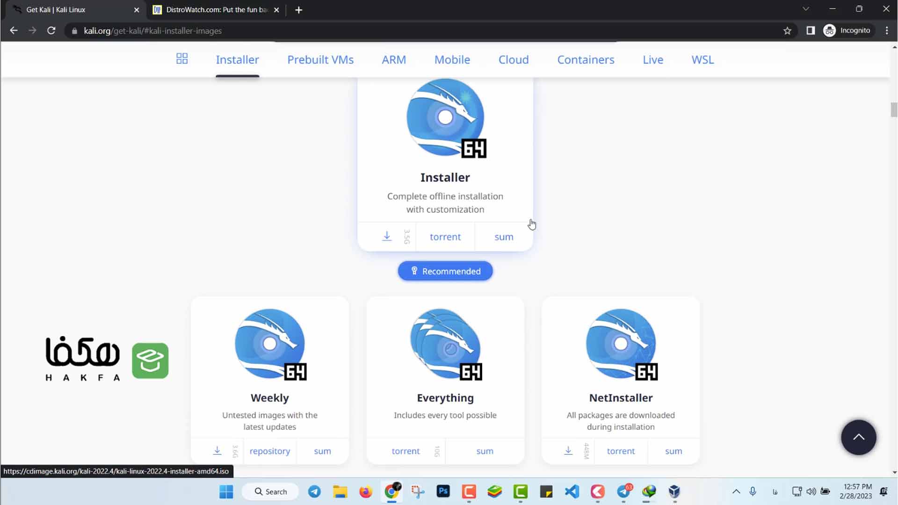Switch to the DistroWatch.com tab
This screenshot has height=505, width=898.
point(215,10)
